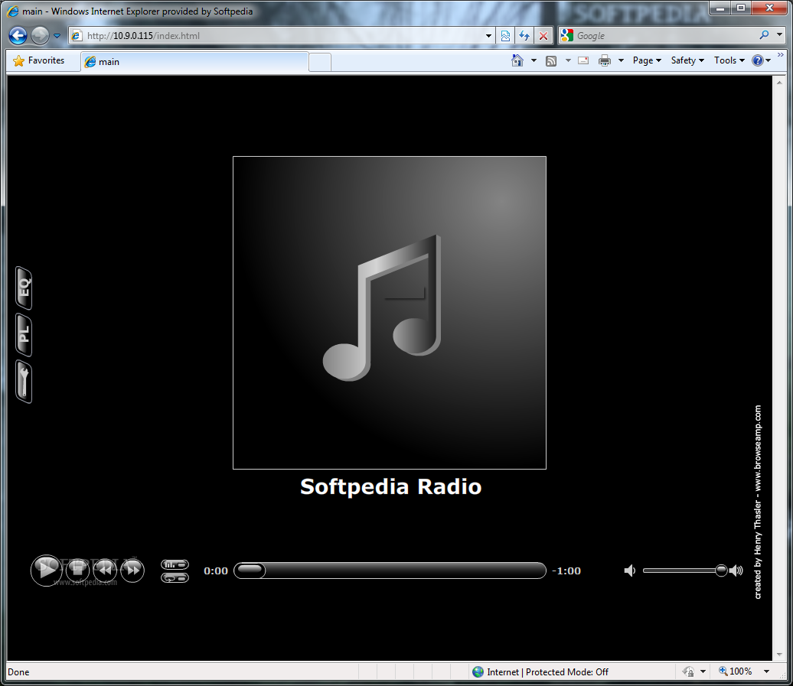Expand the Home dropdown arrow

pos(534,60)
